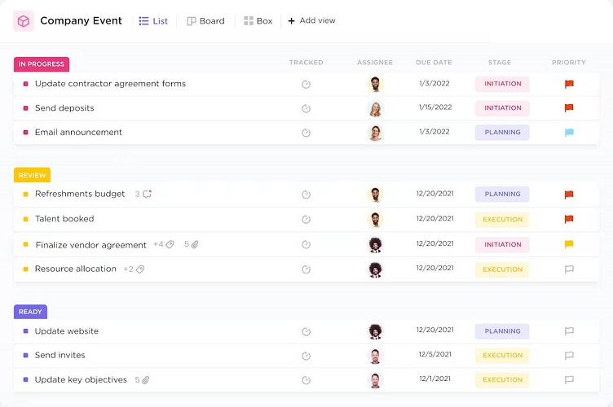This screenshot has width=613, height=407.
Task: Click red priority flag for Talent booked
Action: click(569, 219)
